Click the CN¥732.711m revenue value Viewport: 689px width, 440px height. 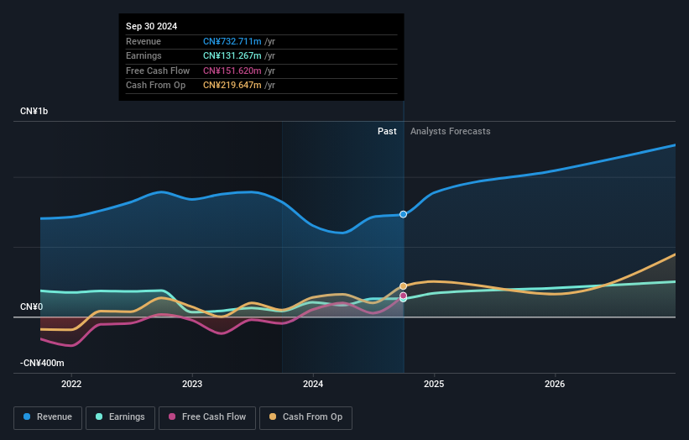232,41
